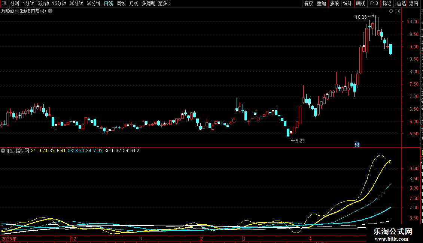Image resolution: width=423 pixels, height=243 pixels.
Task: Click the X2: 9.41 indicator value
Action: coord(57,151)
